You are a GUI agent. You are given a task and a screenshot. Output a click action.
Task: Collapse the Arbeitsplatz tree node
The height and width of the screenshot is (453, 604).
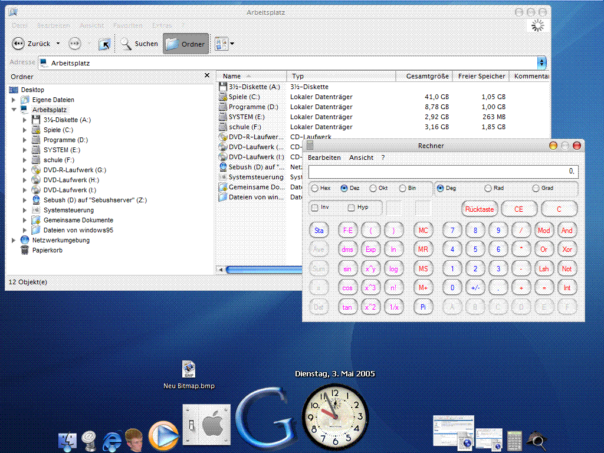point(14,110)
